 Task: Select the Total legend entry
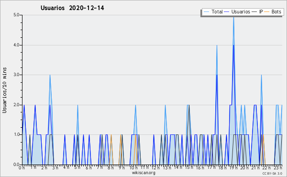pos(213,11)
